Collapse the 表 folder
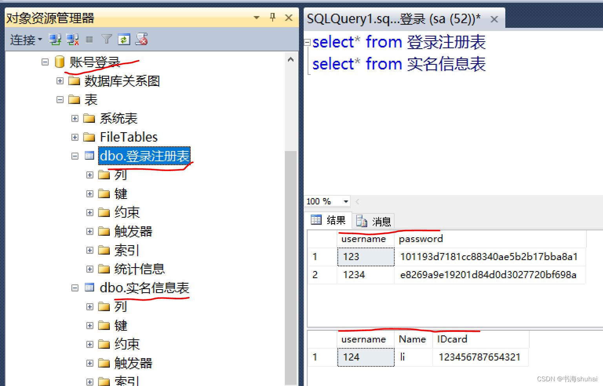603x386 pixels. point(60,100)
